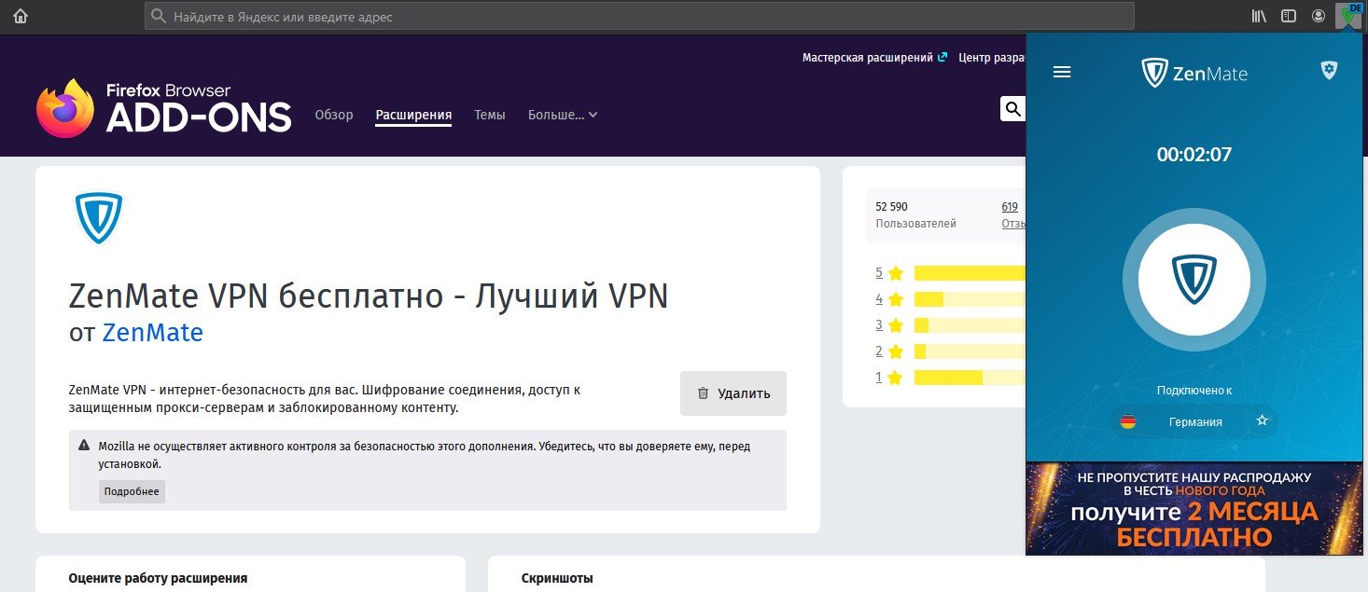
Task: Select the 00:02:07 connection timer
Action: 1194,155
